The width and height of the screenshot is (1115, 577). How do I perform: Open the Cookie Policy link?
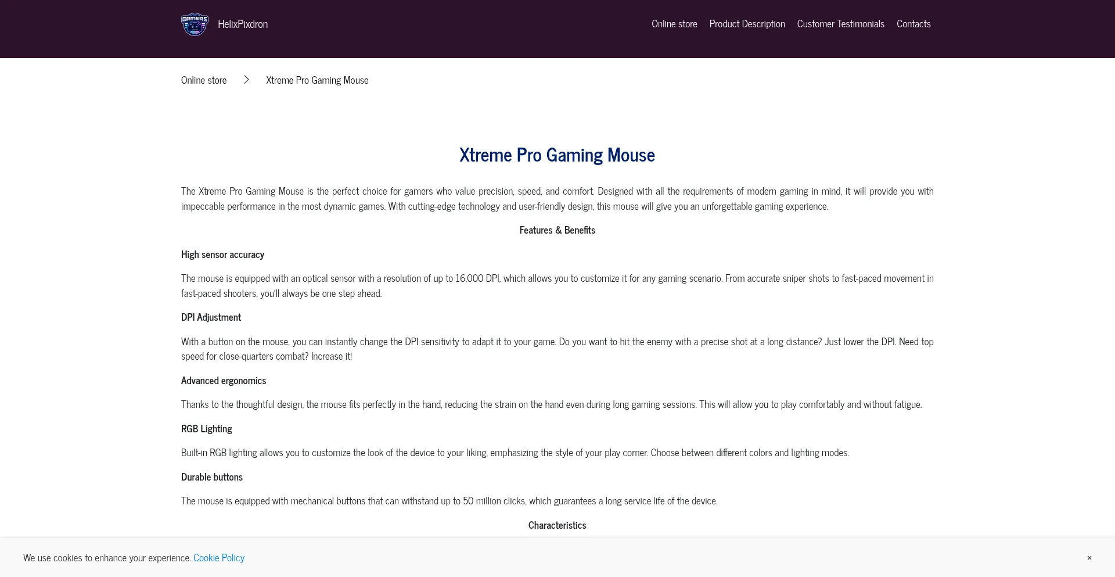(219, 557)
